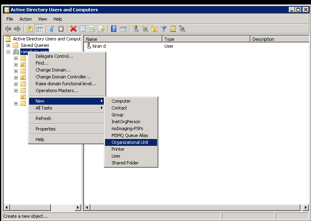
Task: Select Group in the New submenu
Action: pos(131,115)
